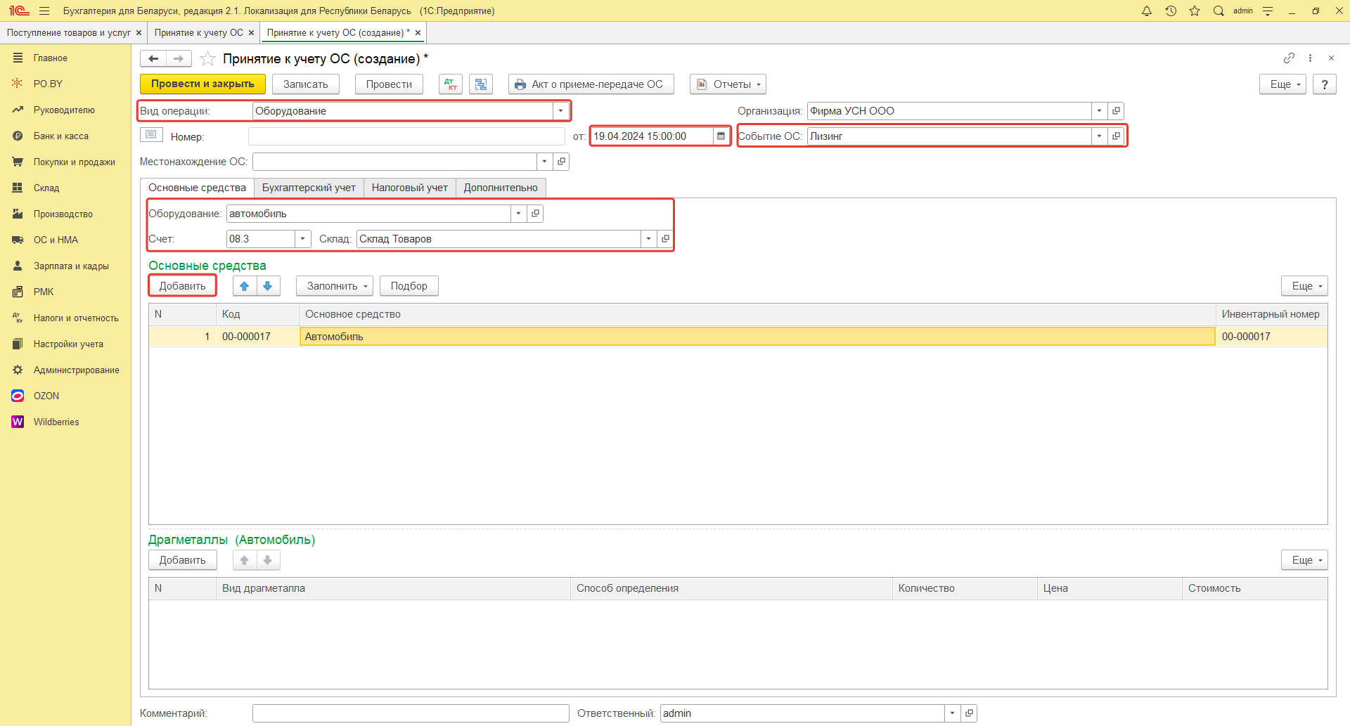The width and height of the screenshot is (1350, 726).
Task: Open the history icon in title bar
Action: coord(1171,11)
